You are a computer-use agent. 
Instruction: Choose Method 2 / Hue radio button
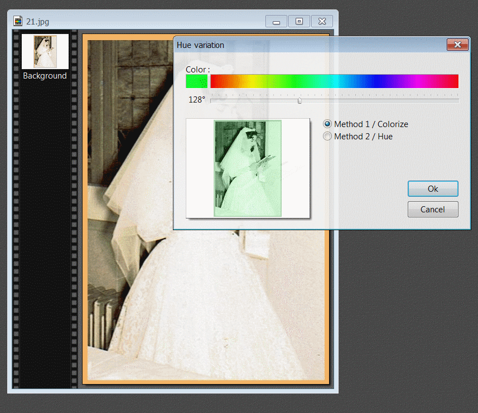[328, 136]
